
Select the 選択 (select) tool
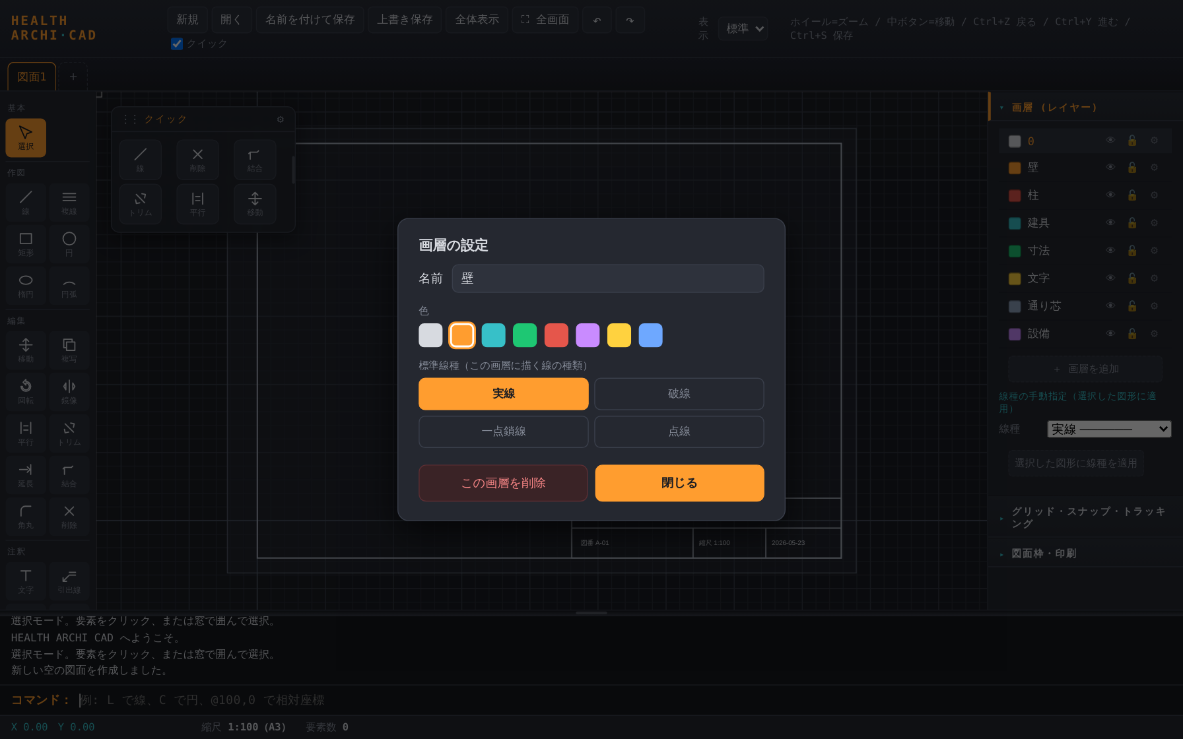tap(26, 138)
